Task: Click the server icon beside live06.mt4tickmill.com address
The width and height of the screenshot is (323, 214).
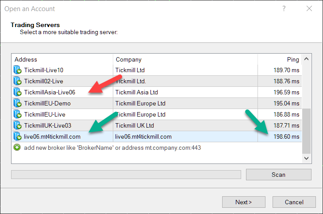Action: (x=18, y=136)
